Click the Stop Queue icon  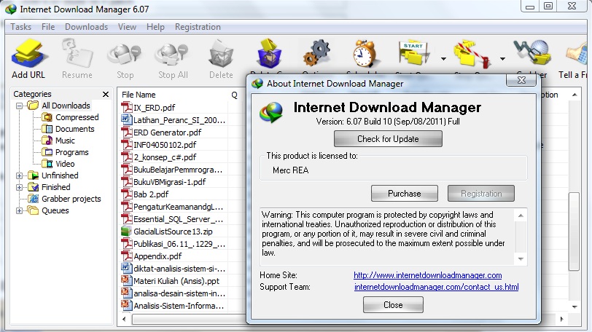tap(472, 54)
